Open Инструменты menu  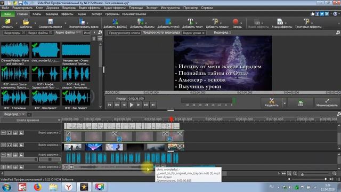point(170,8)
